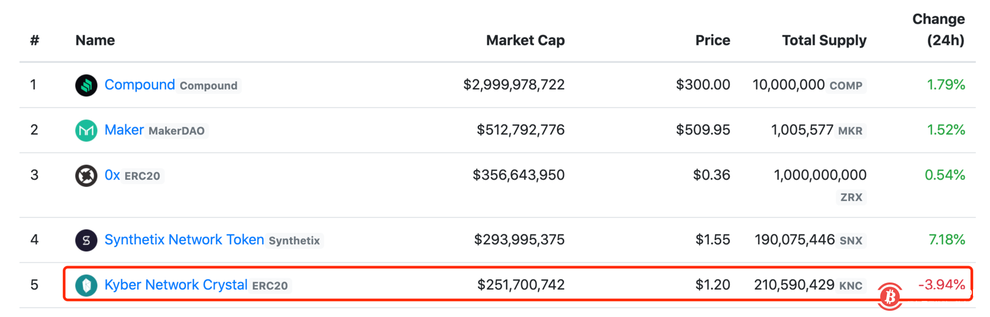This screenshot has height=317, width=990.
Task: Click the # rank column header
Action: [35, 40]
